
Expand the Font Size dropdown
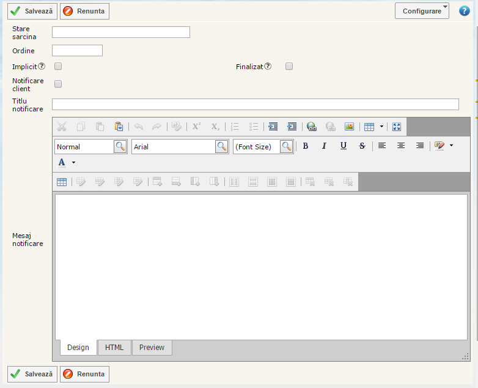point(287,147)
